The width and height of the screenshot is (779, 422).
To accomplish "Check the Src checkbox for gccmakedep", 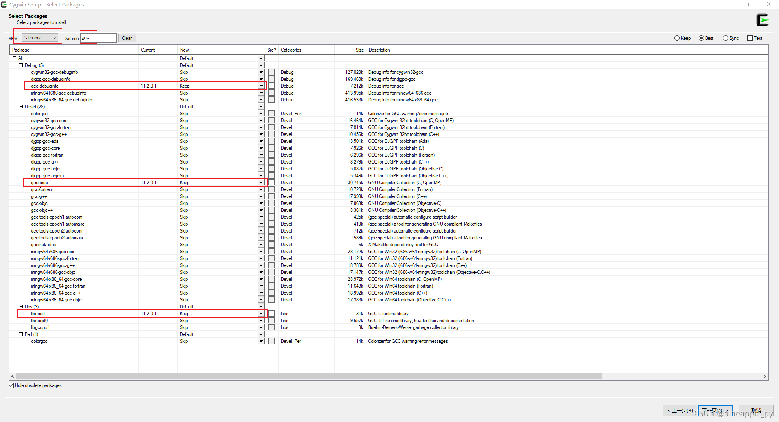I will tap(271, 245).
